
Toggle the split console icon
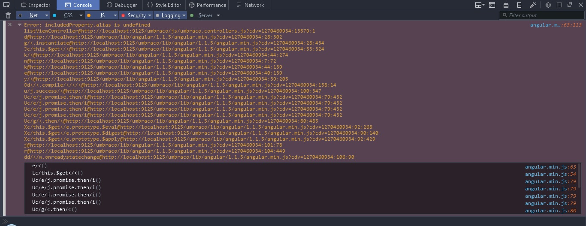click(492, 5)
